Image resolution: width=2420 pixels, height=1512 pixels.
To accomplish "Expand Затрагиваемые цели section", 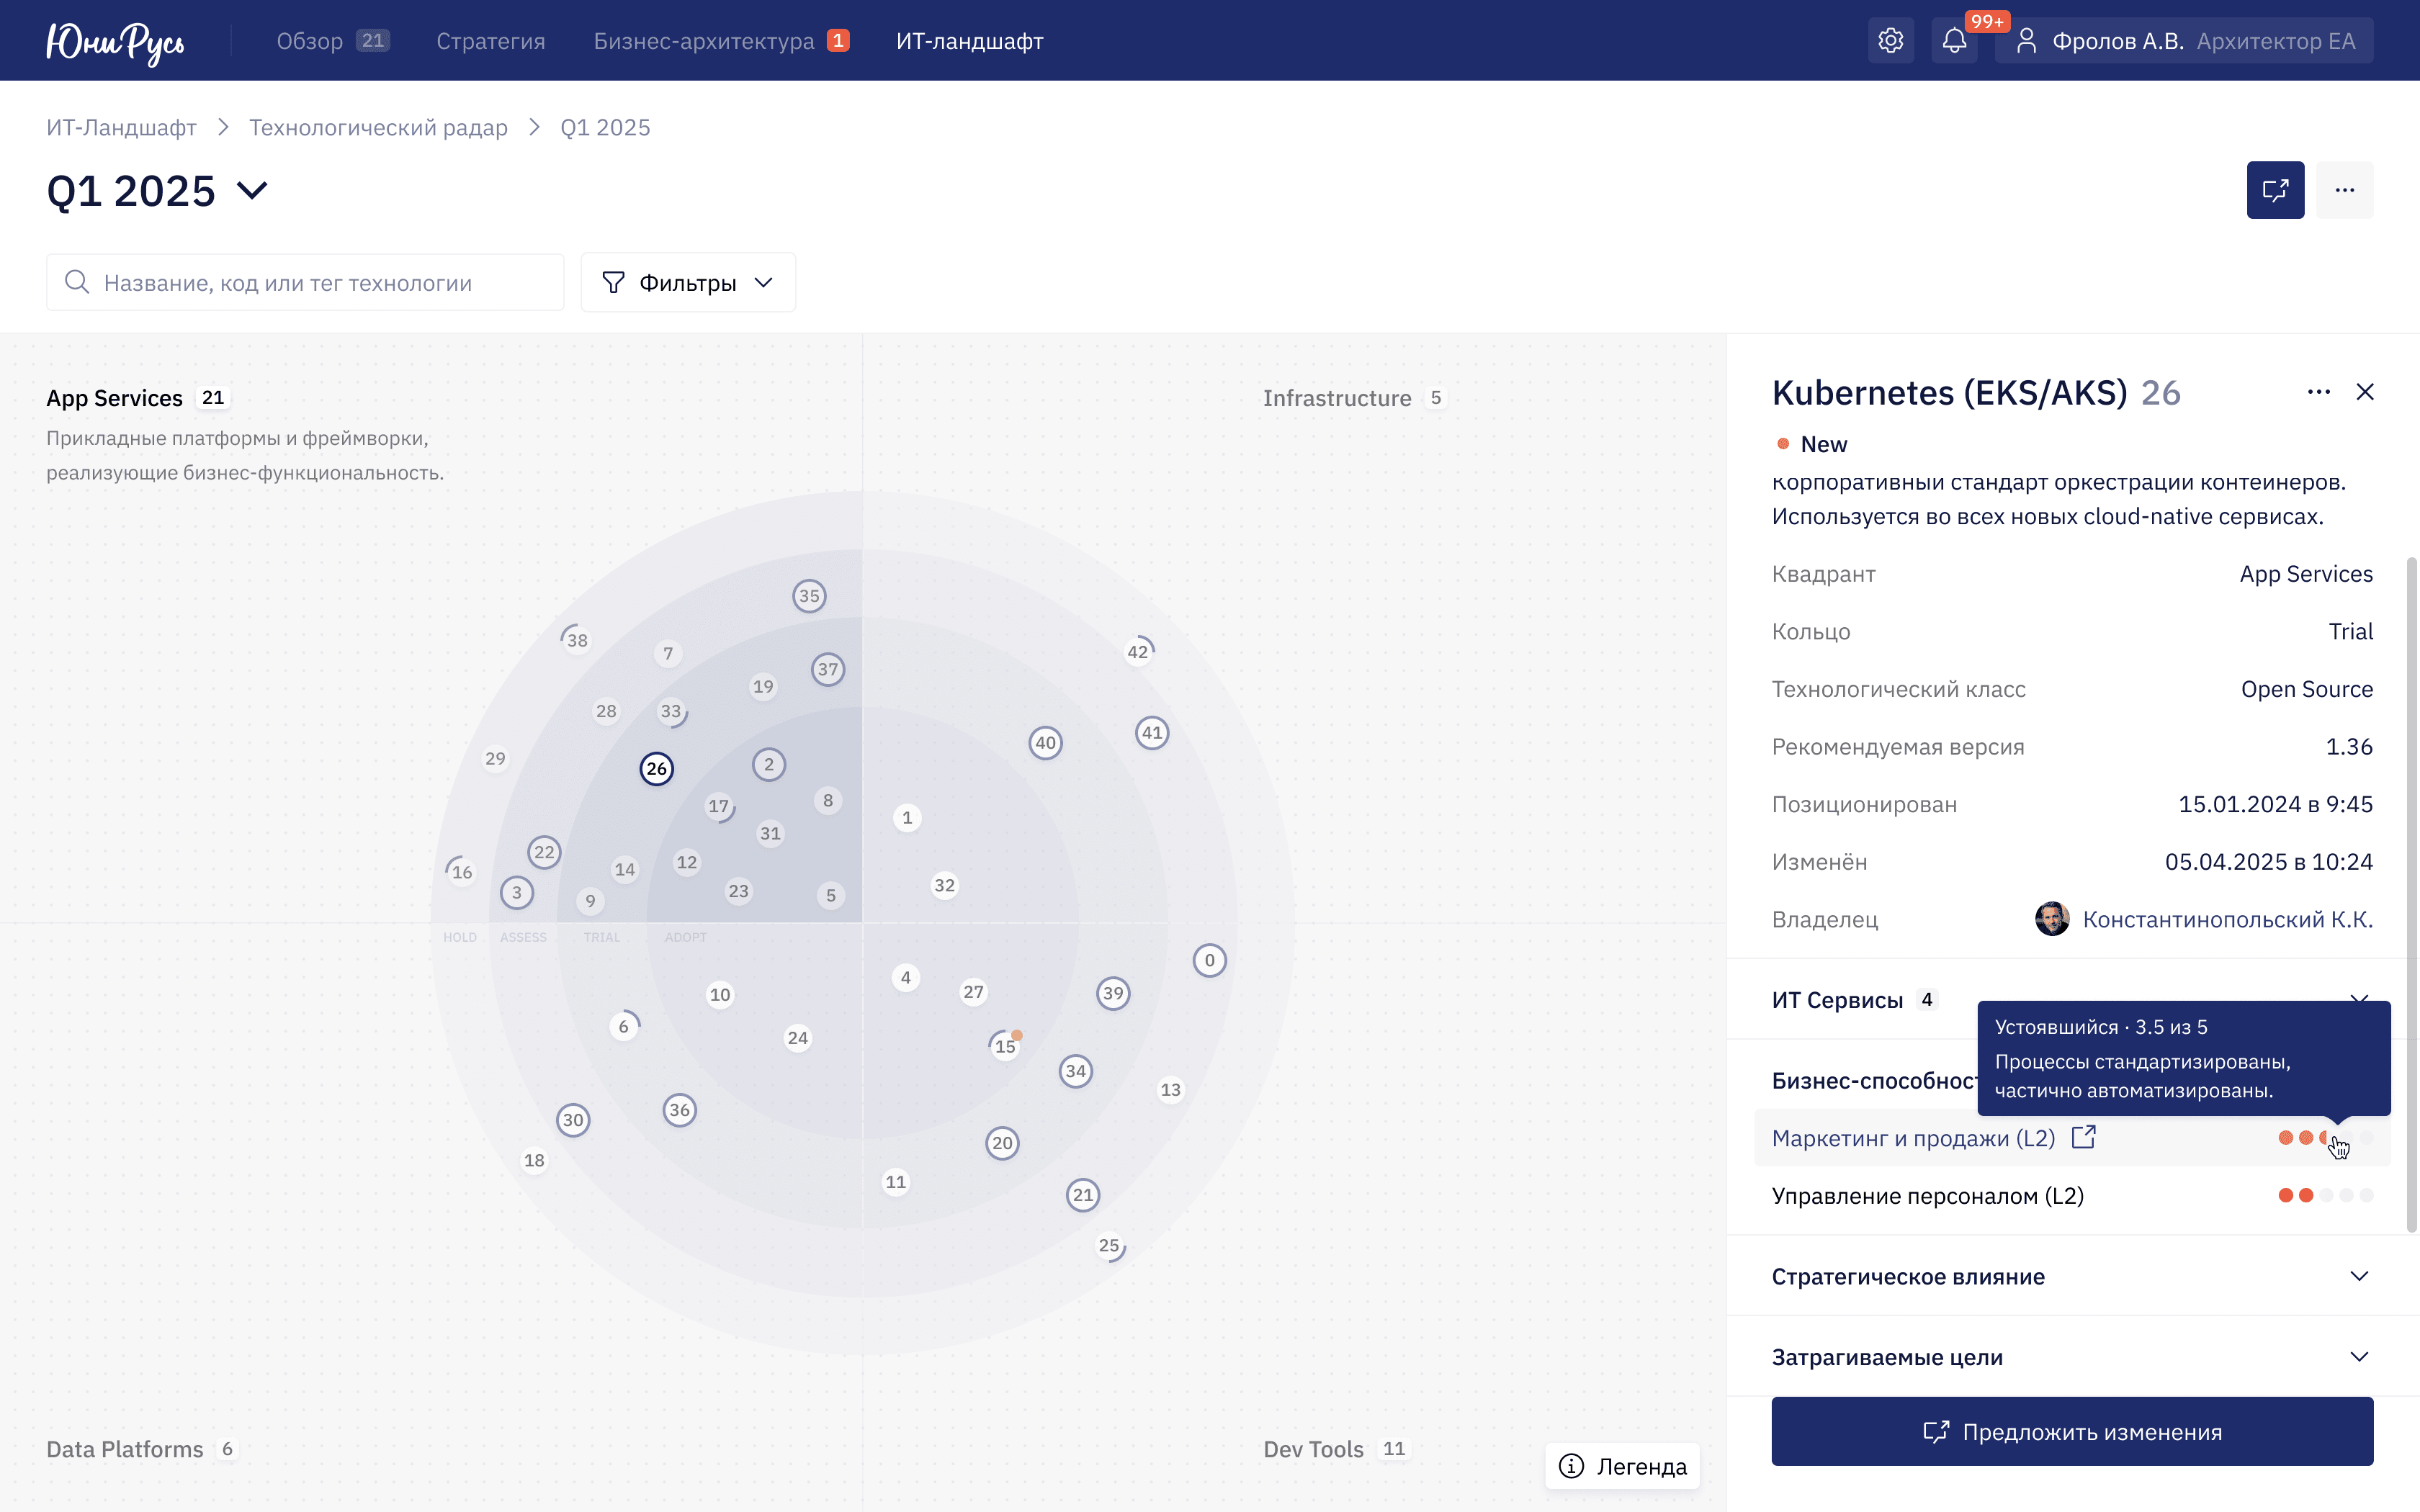I will [2072, 1357].
